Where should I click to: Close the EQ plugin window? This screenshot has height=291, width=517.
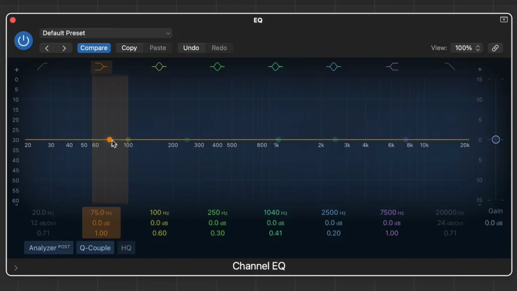(13, 20)
